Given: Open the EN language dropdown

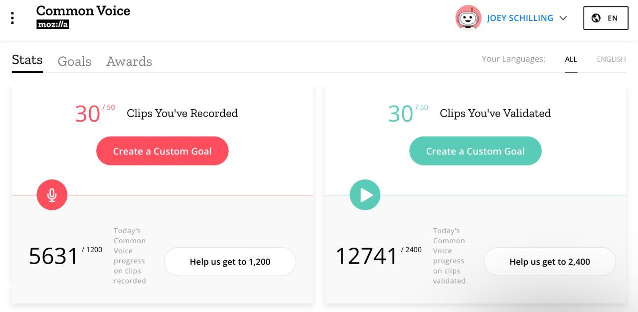Looking at the screenshot, I should (606, 18).
